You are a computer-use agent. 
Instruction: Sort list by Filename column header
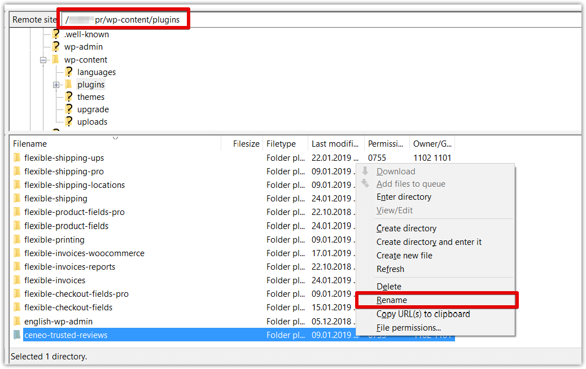116,144
